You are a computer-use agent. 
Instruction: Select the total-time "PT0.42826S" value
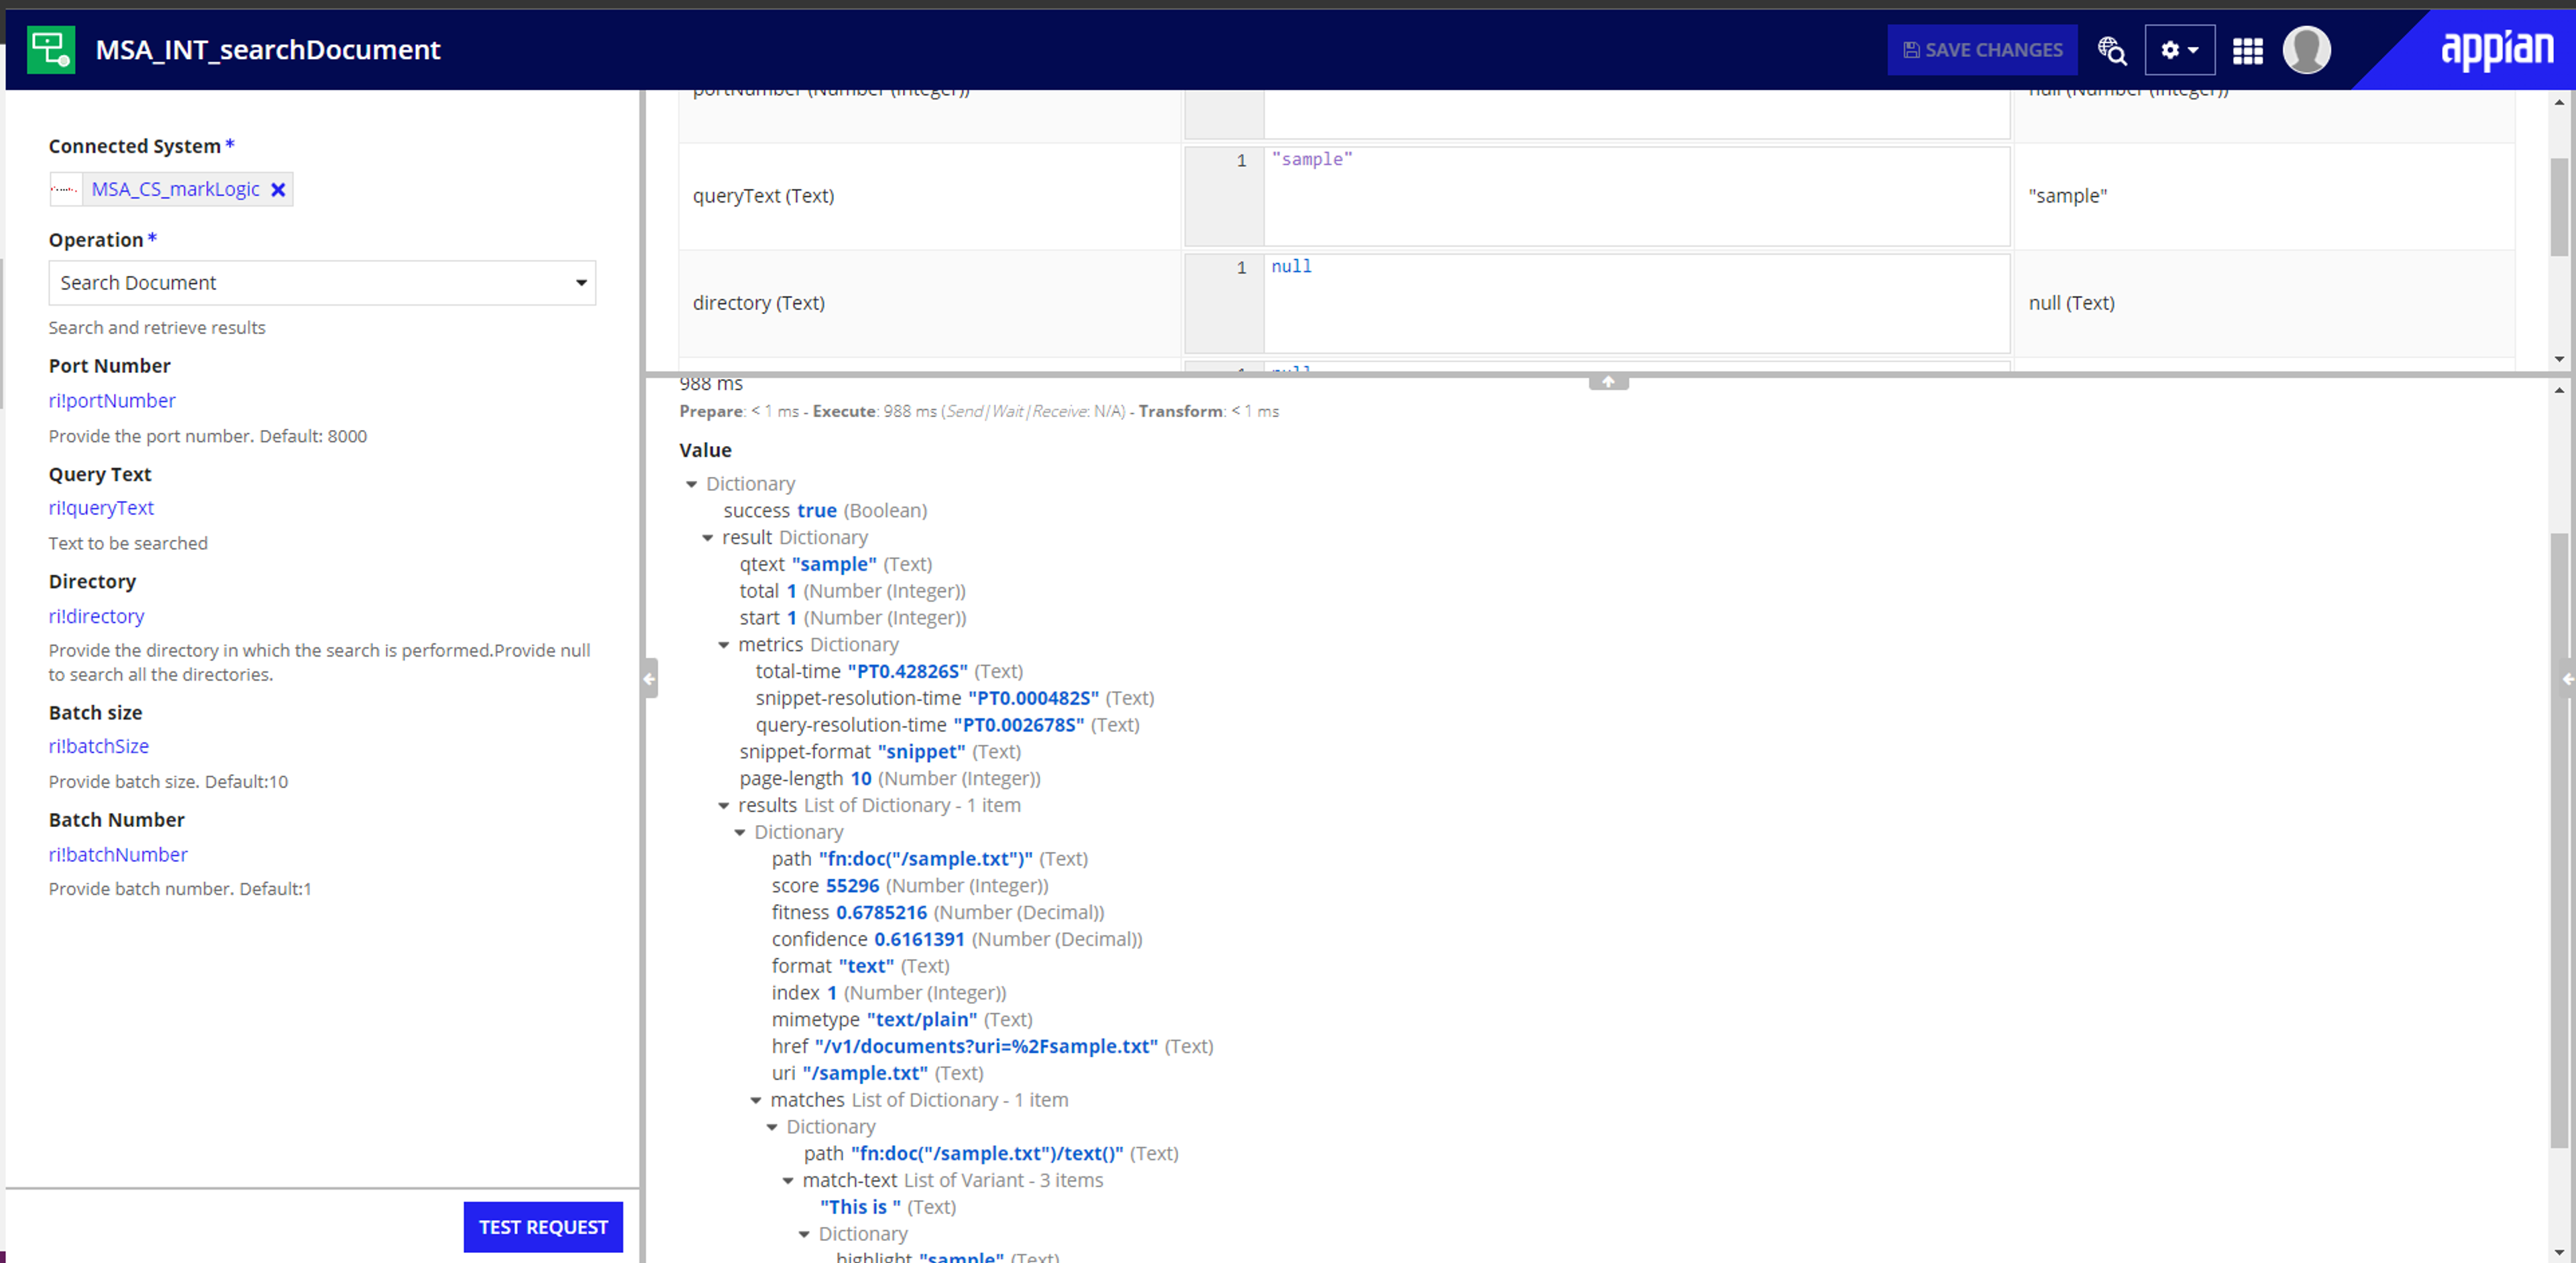pyautogui.click(x=907, y=671)
